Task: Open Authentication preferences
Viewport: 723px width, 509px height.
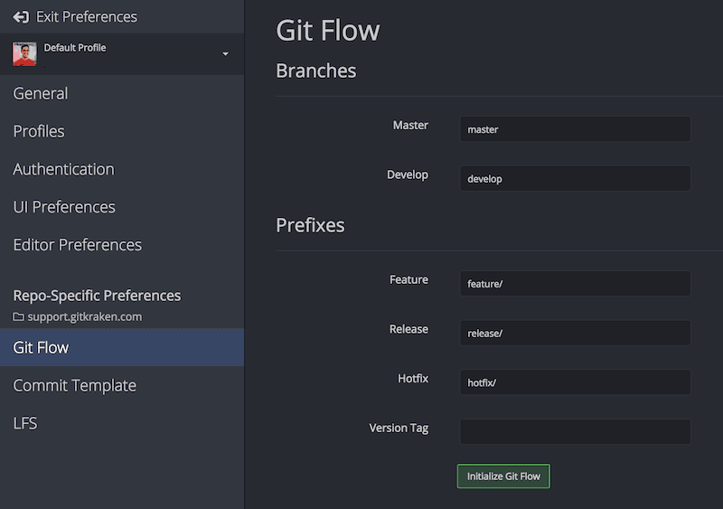Action: pos(63,169)
